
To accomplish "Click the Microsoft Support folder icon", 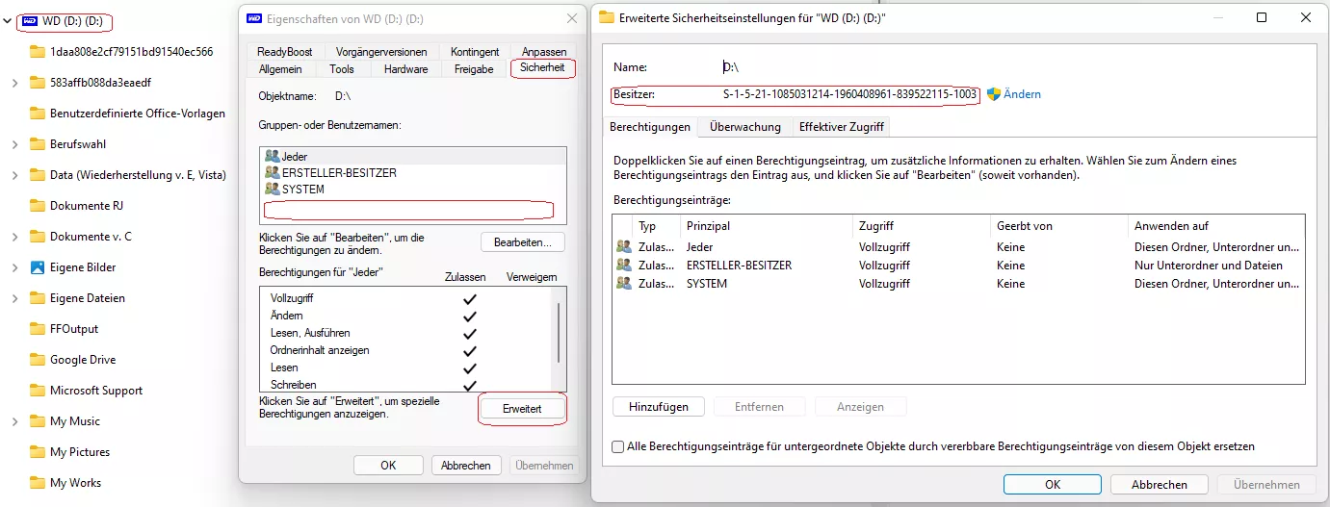I will point(38,391).
